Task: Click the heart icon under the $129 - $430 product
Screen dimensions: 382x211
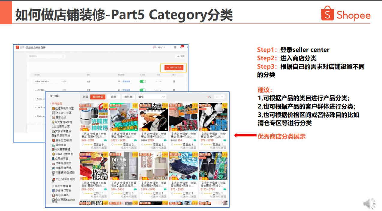Action: pyautogui.click(x=113, y=144)
